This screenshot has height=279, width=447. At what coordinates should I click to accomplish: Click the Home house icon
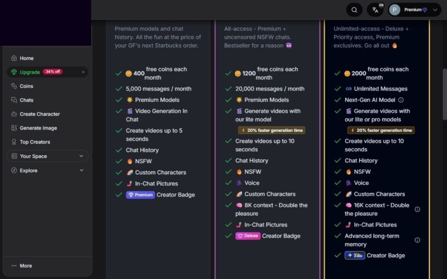14,58
